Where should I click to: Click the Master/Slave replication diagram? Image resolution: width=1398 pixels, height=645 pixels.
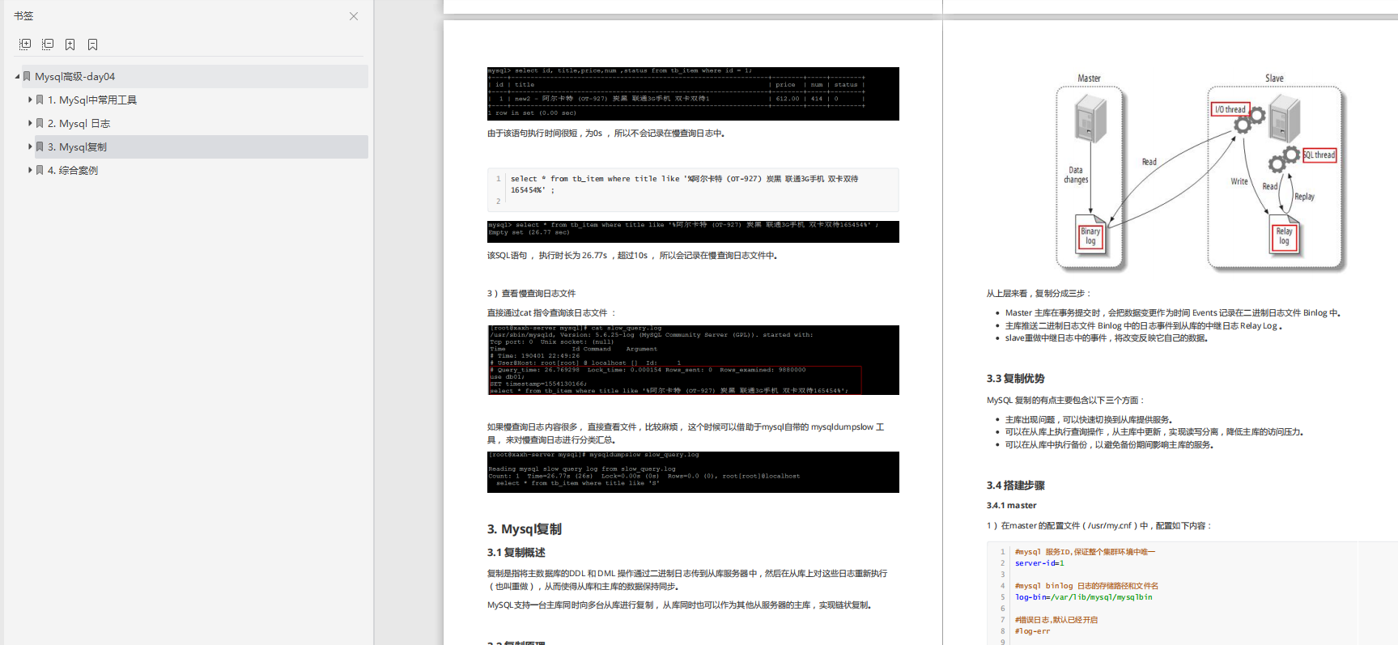(x=1201, y=172)
